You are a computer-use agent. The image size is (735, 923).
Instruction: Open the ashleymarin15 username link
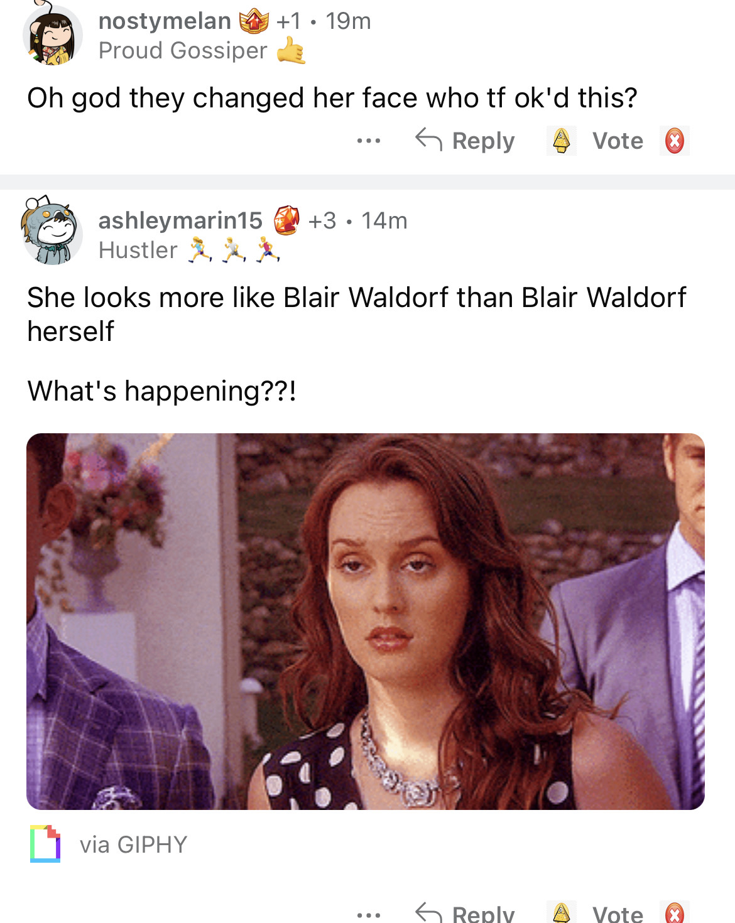[x=180, y=220]
